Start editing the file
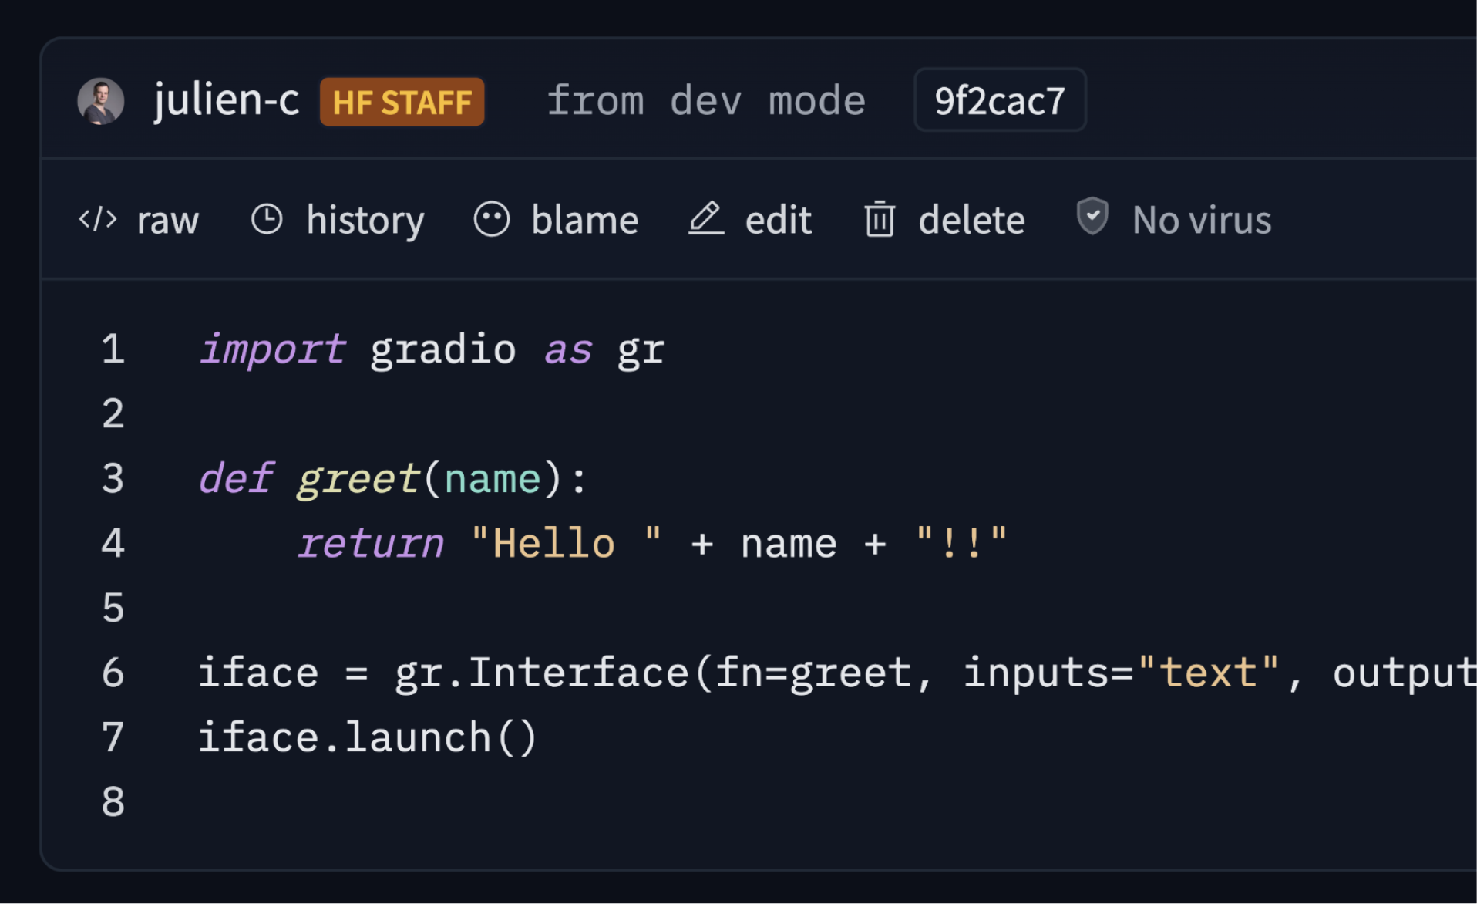The image size is (1477, 904). pyautogui.click(x=778, y=220)
